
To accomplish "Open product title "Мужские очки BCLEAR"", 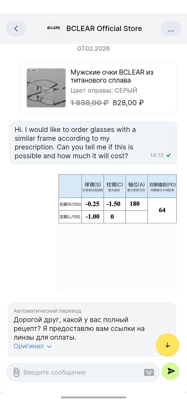I will (112, 76).
